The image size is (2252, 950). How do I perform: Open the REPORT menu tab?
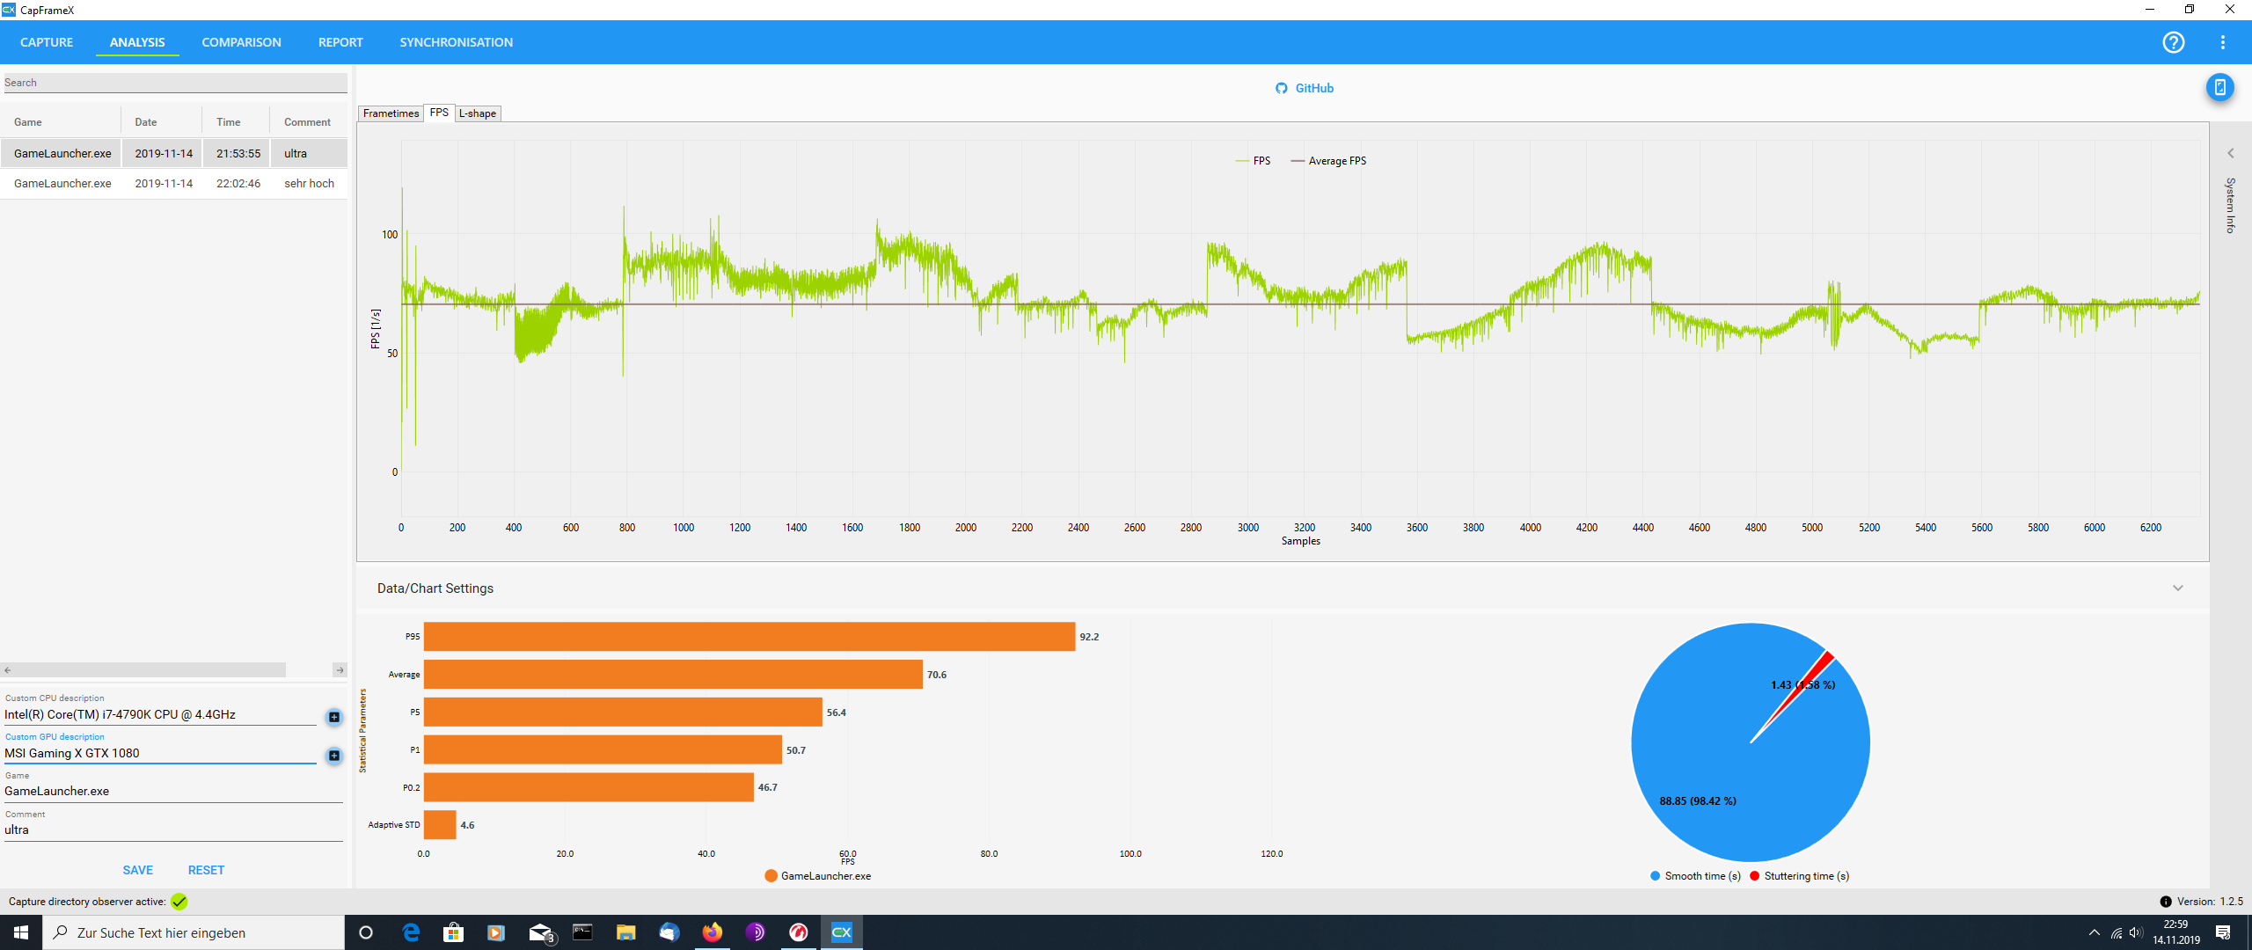coord(340,42)
